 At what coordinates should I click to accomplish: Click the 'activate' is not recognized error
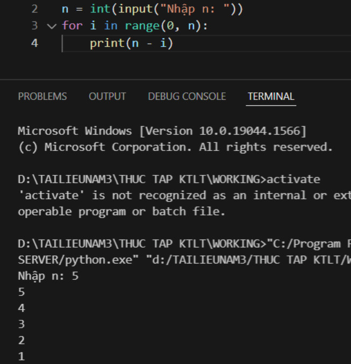click(184, 195)
